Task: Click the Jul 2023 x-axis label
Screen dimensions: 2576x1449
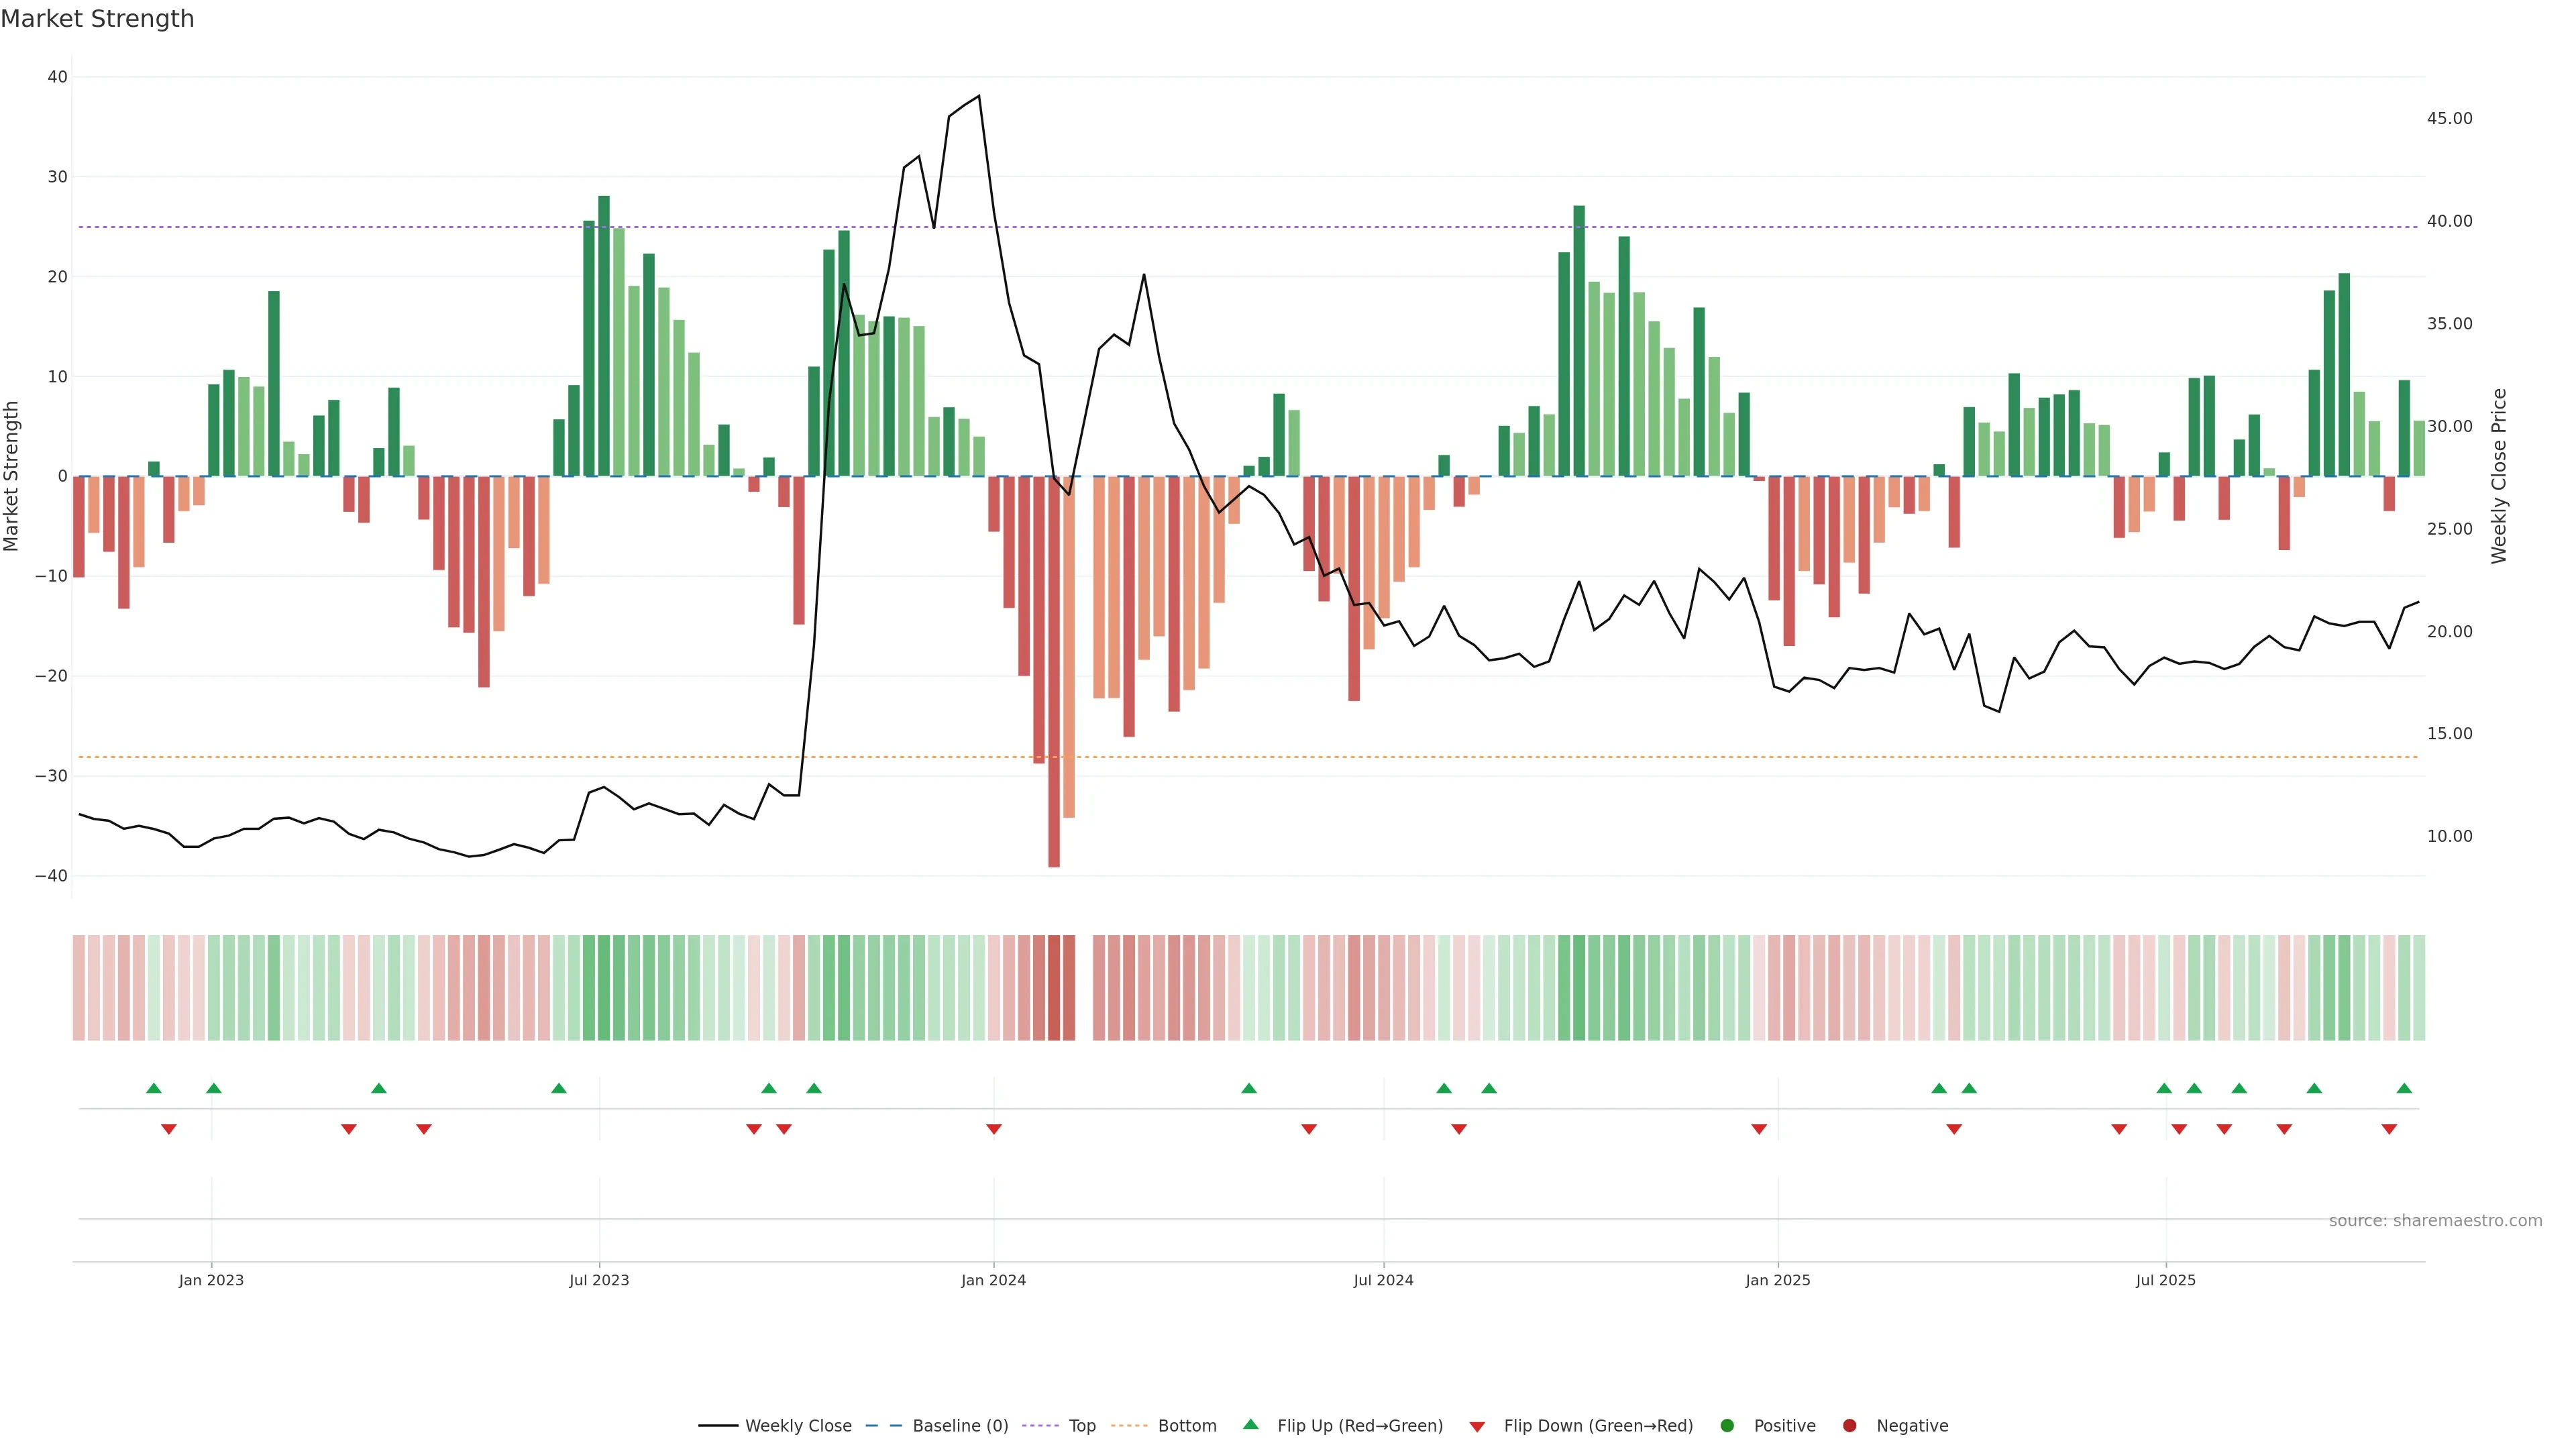Action: [x=599, y=1280]
